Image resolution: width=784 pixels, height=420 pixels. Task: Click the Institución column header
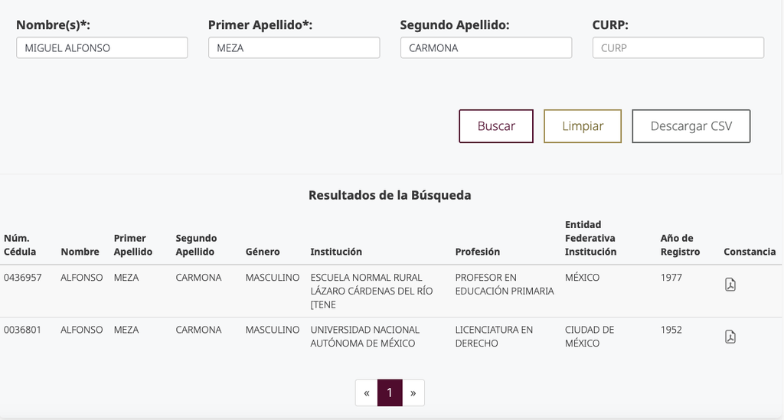tap(336, 252)
